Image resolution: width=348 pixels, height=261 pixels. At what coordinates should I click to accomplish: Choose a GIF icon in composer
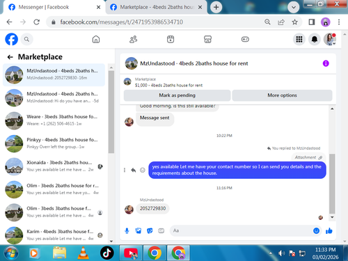tap(161, 230)
